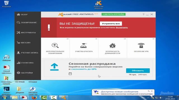Click the magnifier icon beside Сканирование
Viewport: 179px width, 100px height.
pos(18,22)
